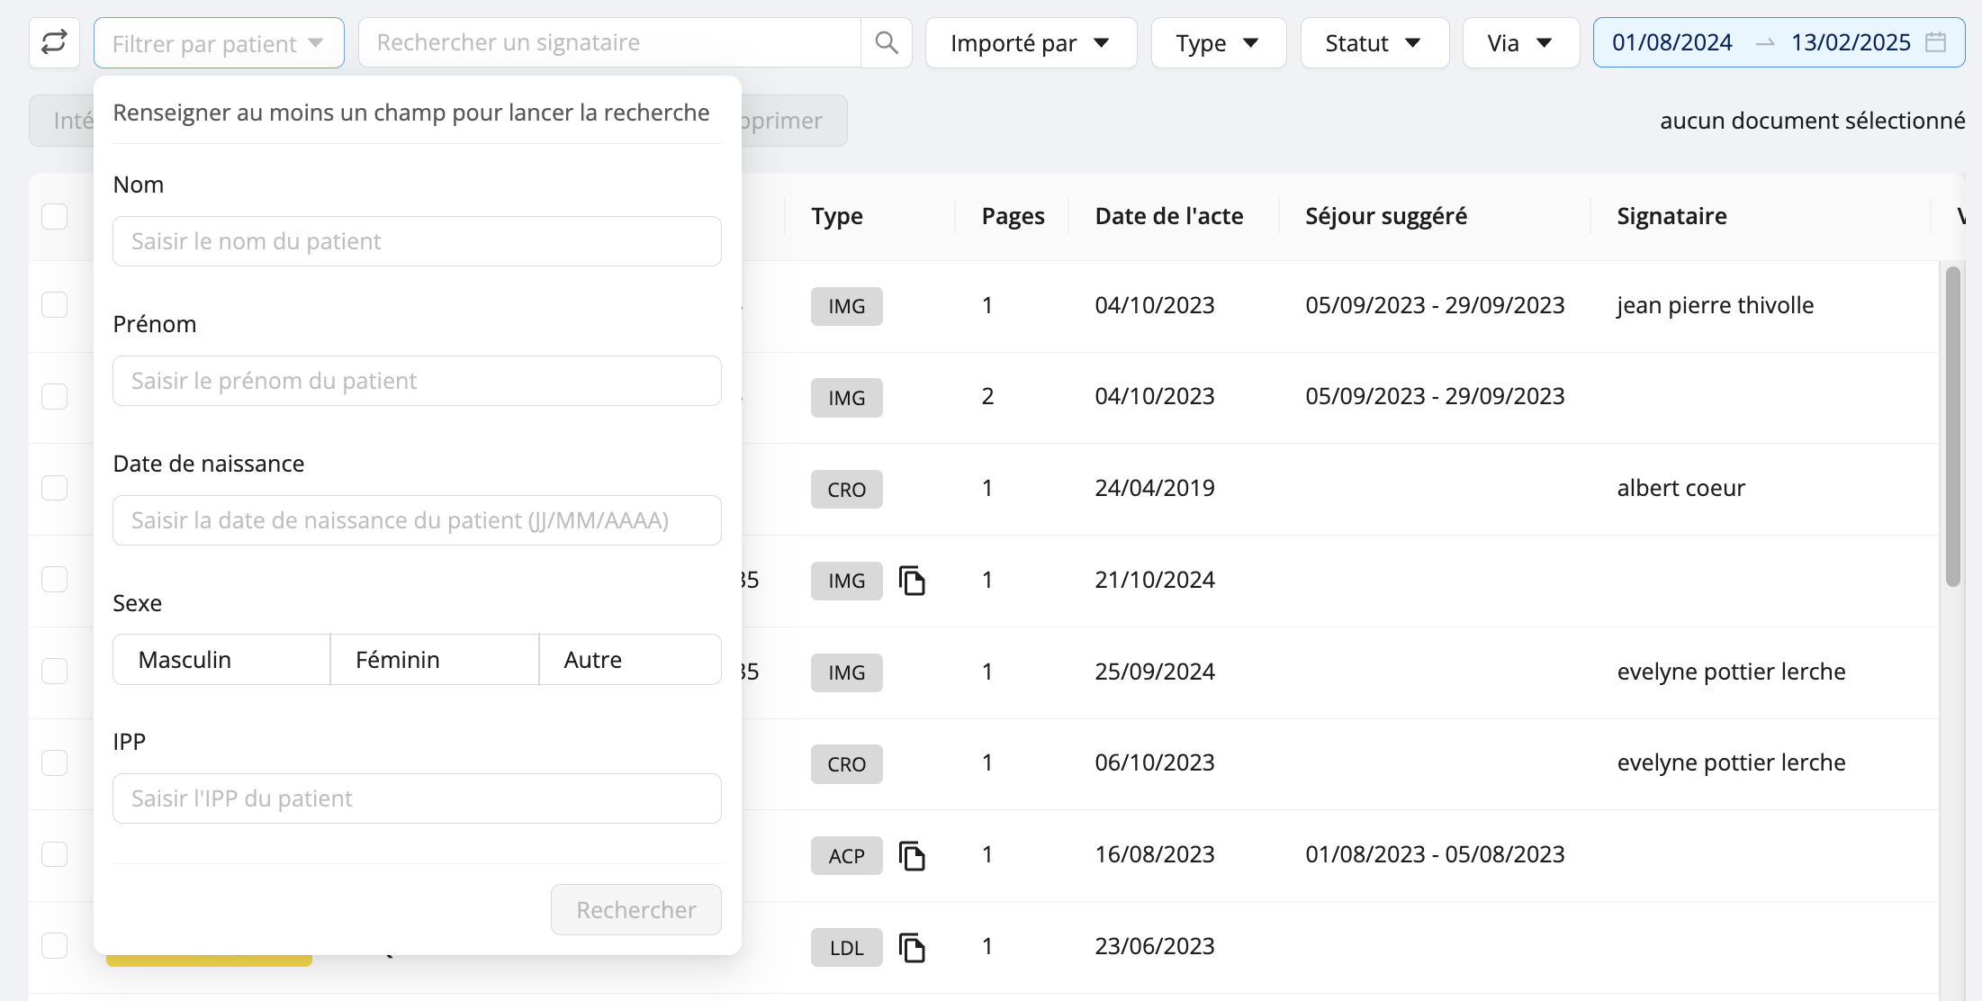This screenshot has width=1982, height=1001.
Task: Click the Date de l'acte column header
Action: tap(1169, 216)
